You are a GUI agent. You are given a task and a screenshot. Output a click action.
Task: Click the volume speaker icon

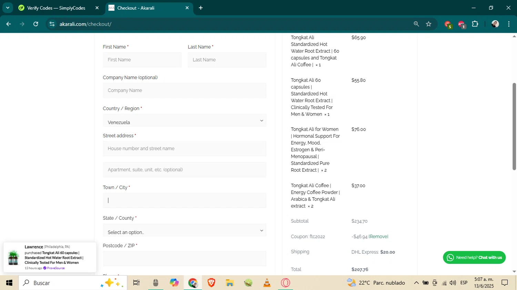click(x=453, y=283)
